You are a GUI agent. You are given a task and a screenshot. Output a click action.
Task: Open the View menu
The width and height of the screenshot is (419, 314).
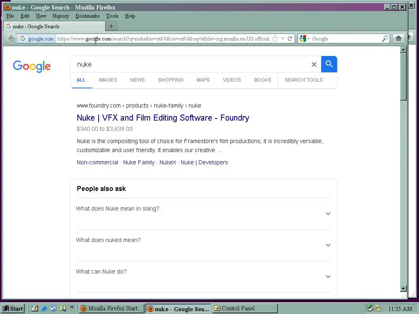pos(41,16)
